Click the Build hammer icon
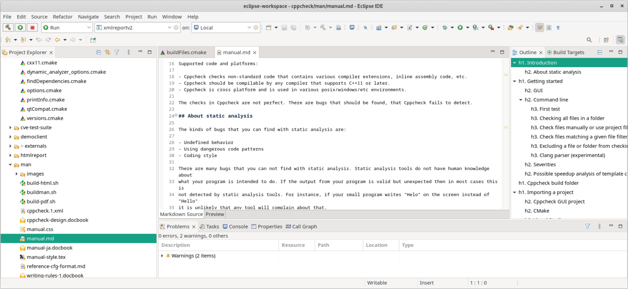 point(8,27)
